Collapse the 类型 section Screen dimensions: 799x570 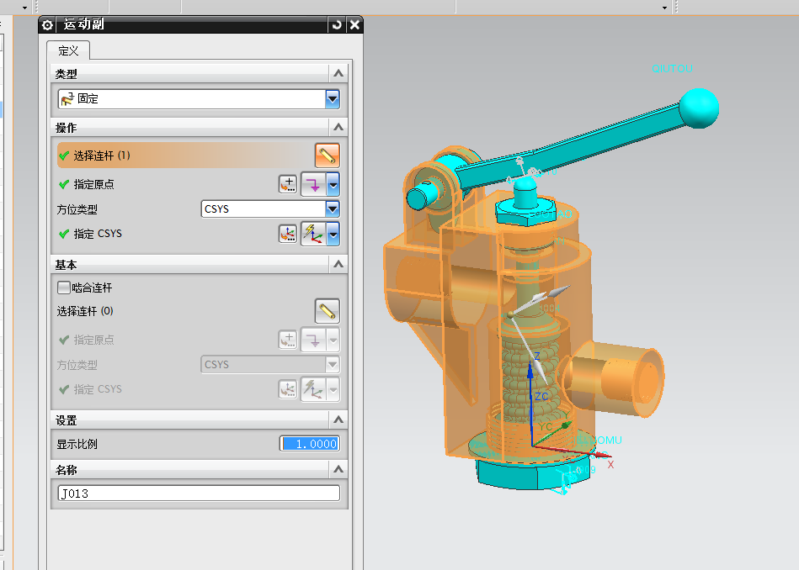pyautogui.click(x=338, y=74)
